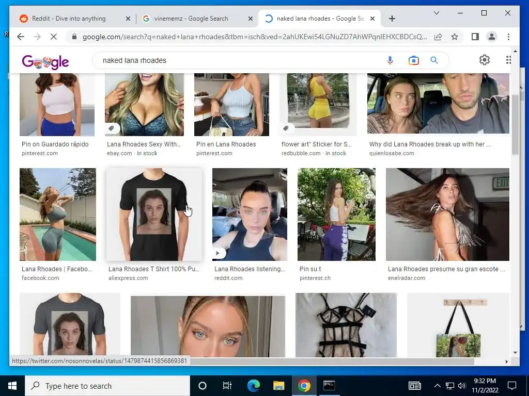The width and height of the screenshot is (529, 396).
Task: Click the lock icon in the address bar
Action: coord(74,37)
